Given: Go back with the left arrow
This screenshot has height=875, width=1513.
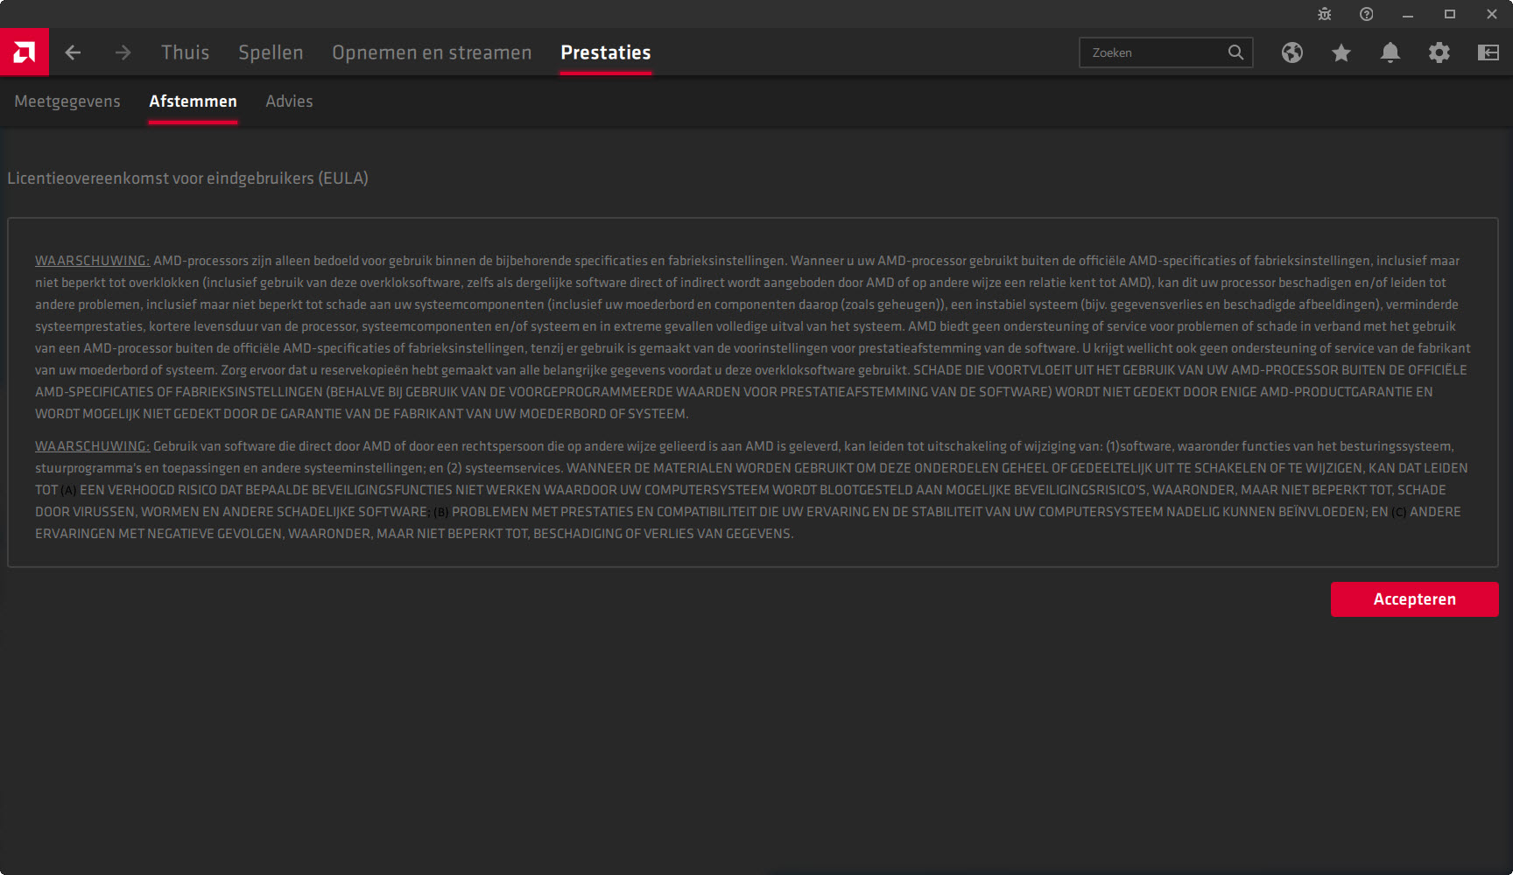Looking at the screenshot, I should 73,52.
